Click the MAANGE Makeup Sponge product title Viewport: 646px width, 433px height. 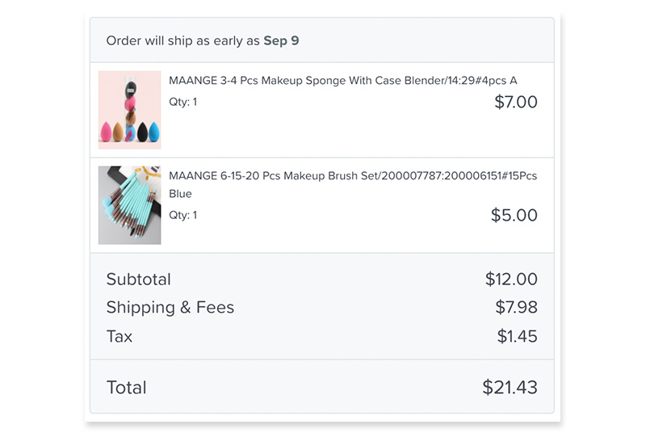[x=342, y=80]
